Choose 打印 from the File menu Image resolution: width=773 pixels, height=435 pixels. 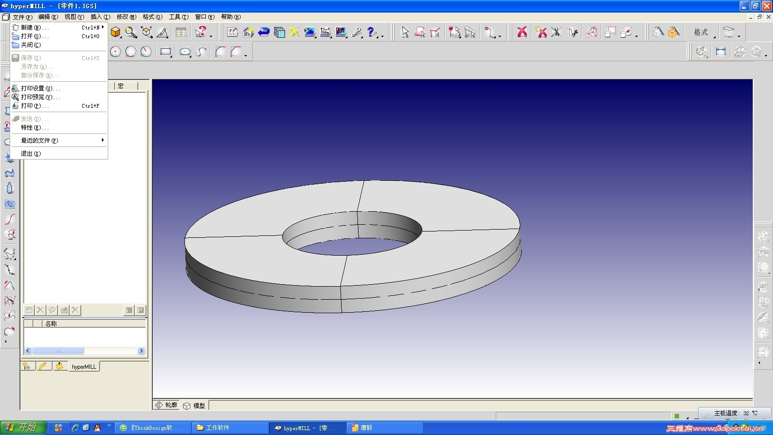58,106
